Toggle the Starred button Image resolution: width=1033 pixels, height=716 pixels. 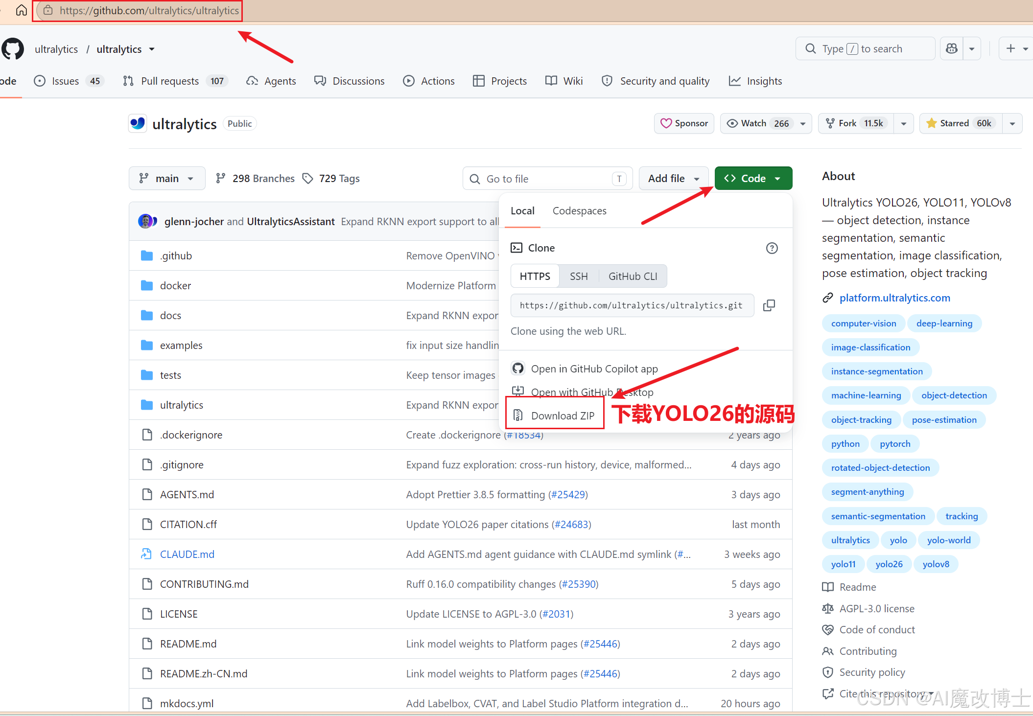(961, 123)
